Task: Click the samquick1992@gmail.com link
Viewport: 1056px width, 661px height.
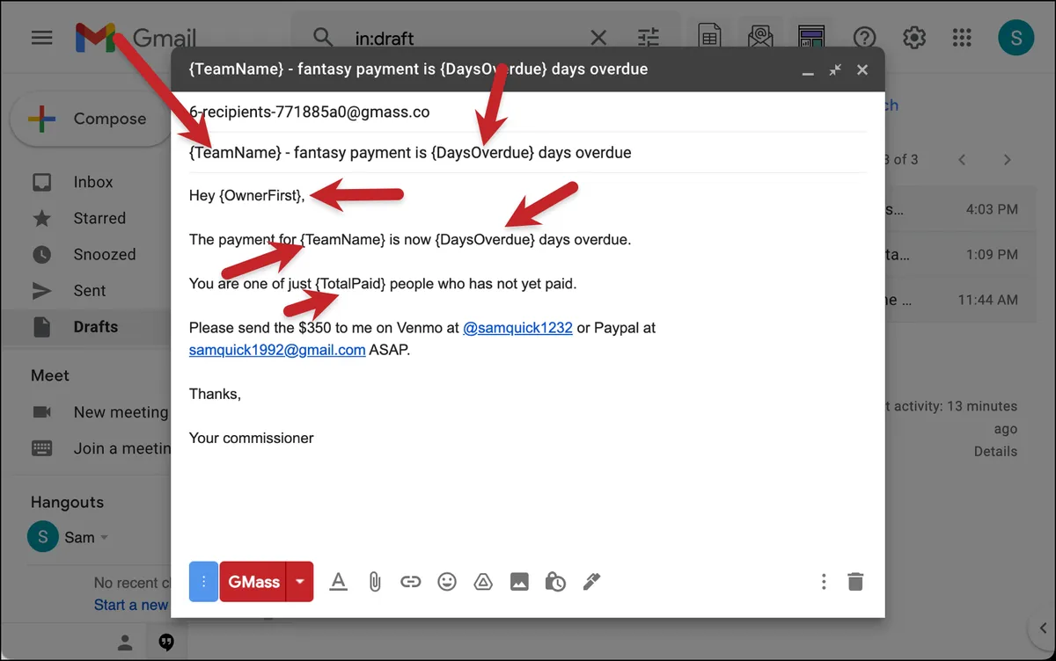Action: pyautogui.click(x=277, y=350)
